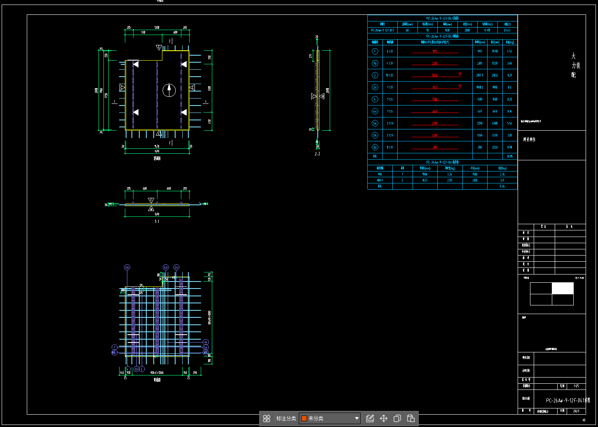Open the four-squares grid icon in the annotation toolbar
The width and height of the screenshot is (598, 427).
point(267,418)
